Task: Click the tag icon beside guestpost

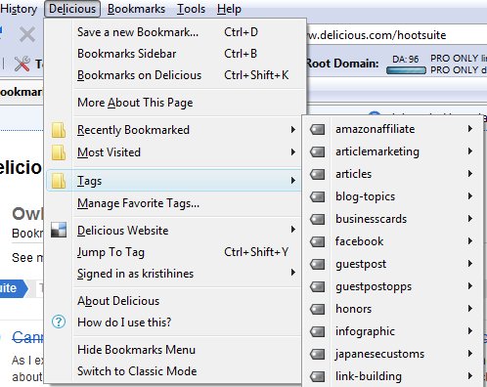Action: coord(318,264)
